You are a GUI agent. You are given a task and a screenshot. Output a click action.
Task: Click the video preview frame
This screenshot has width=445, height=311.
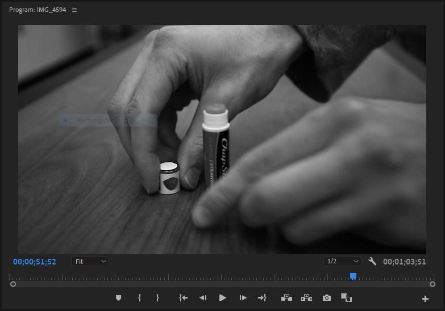pos(222,140)
